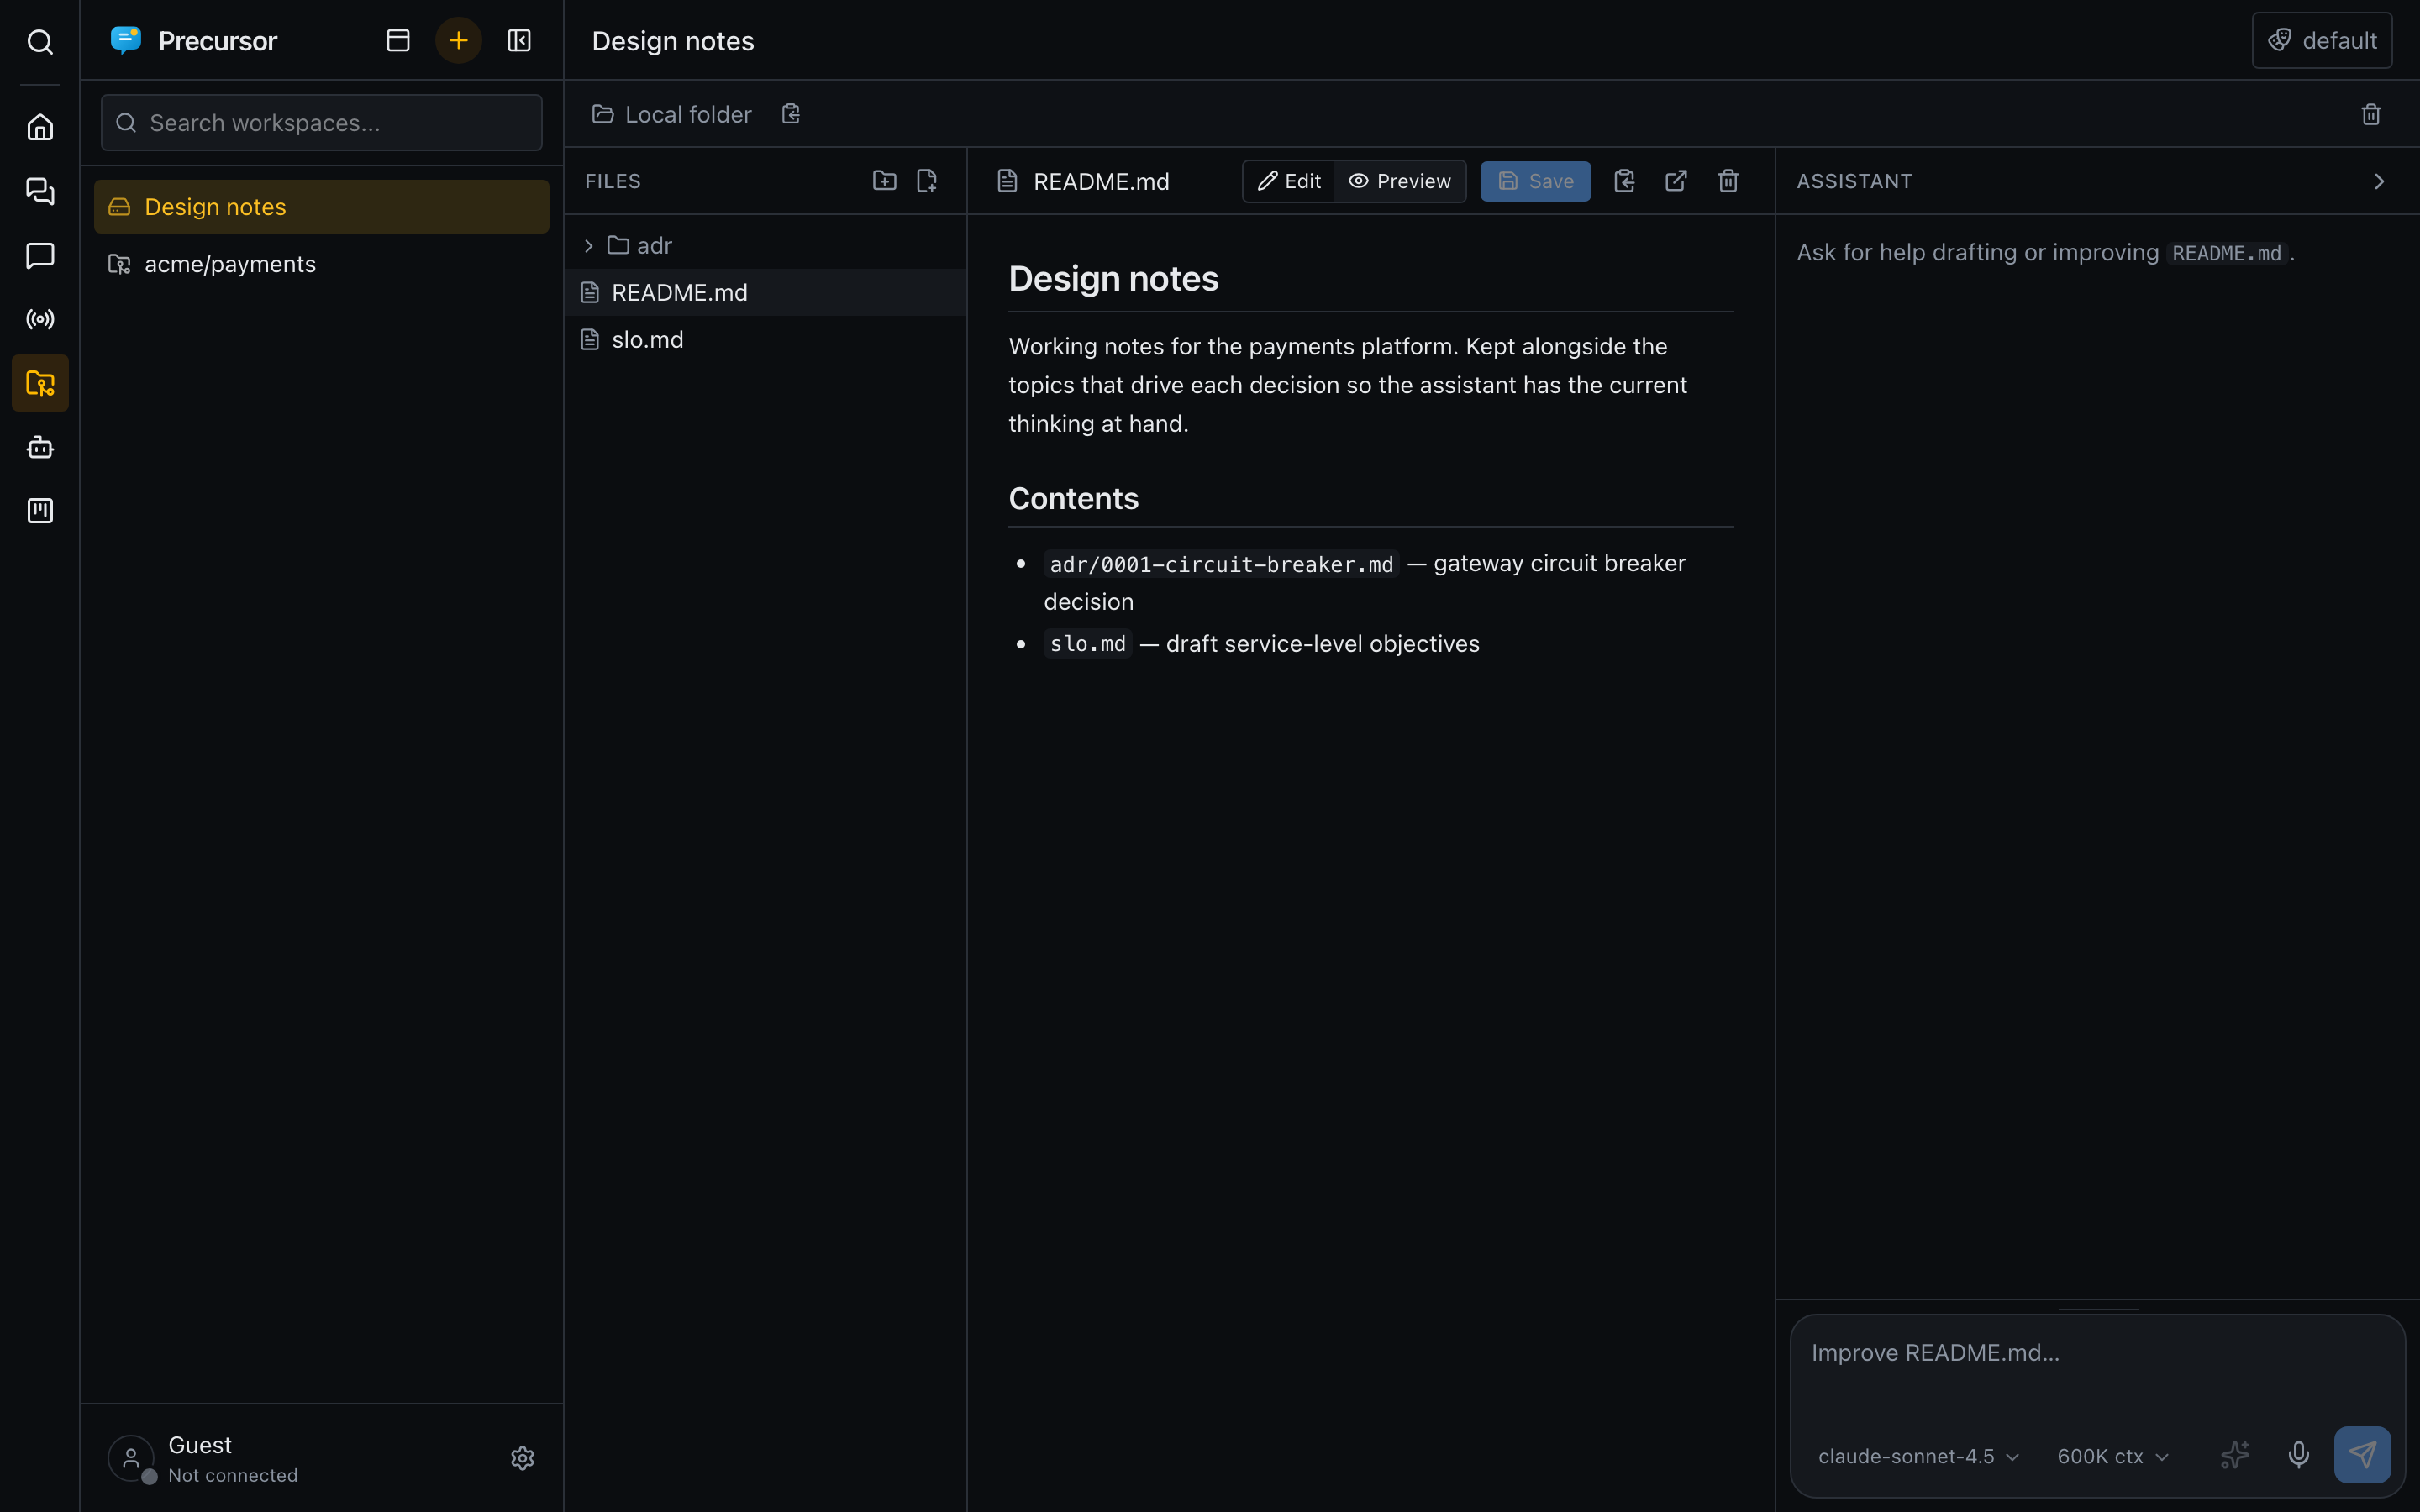Click the adr/0001-circuit-breaker.md code text
The image size is (2420, 1512).
click(x=1221, y=564)
